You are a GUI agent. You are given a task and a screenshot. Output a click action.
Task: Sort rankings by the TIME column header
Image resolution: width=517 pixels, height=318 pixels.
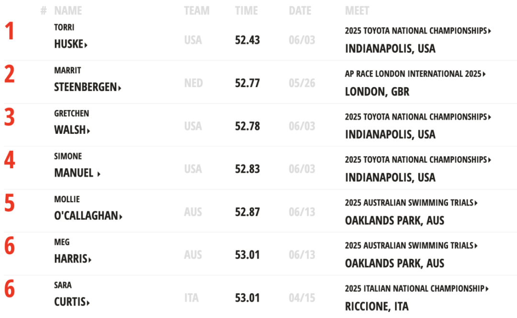[x=247, y=11]
